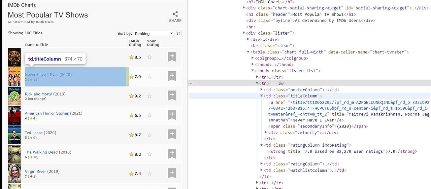Add The Walking Dead to watchlist
Image resolution: width=431 pixels, height=189 pixels.
pyautogui.click(x=172, y=154)
